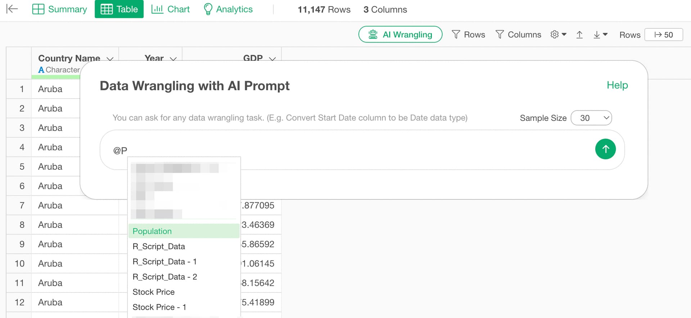Open the Year column dropdown arrow
The width and height of the screenshot is (691, 318).
173,59
